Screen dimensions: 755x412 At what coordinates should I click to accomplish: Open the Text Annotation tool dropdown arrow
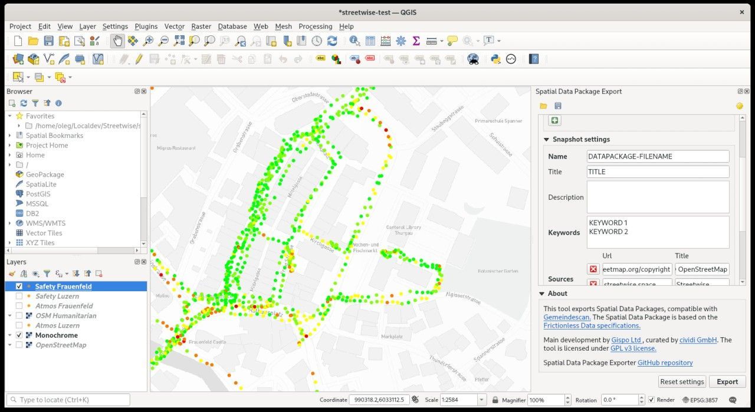pos(499,41)
